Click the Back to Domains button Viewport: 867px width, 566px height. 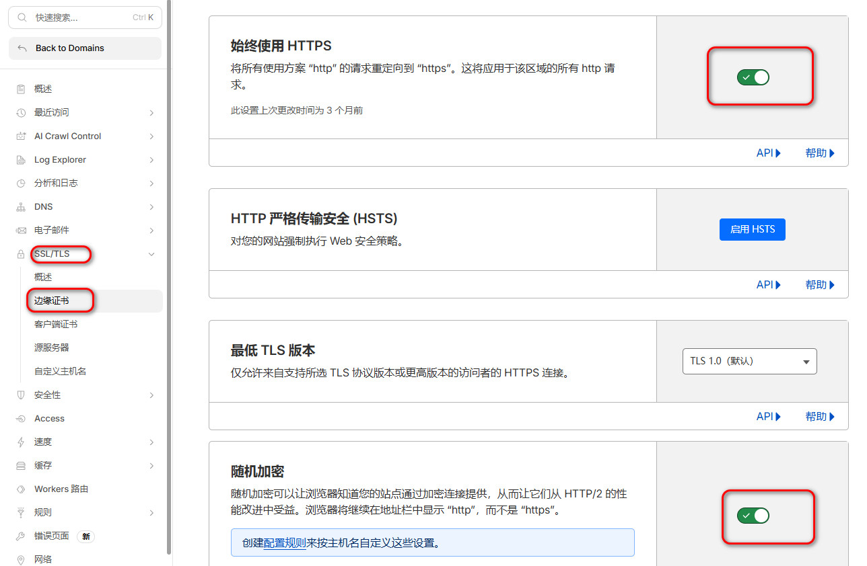tap(85, 48)
